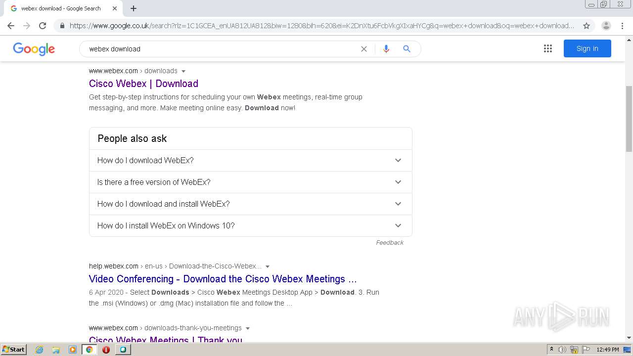Screen dimensions: 633x356
Task: Clear the search box with the X icon
Action: [x=364, y=49]
